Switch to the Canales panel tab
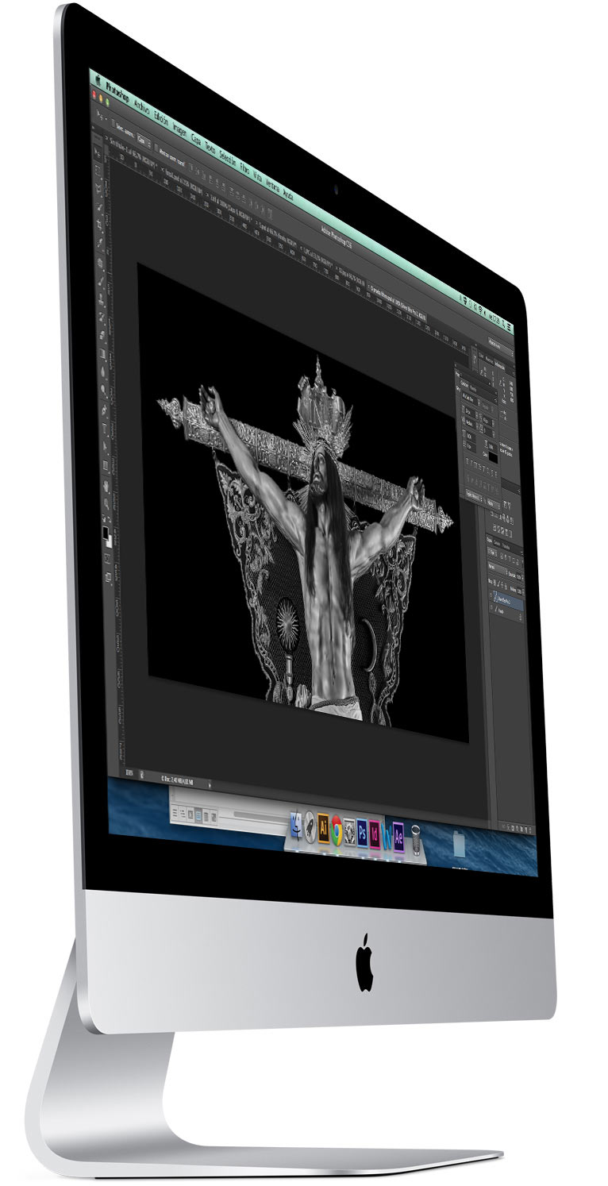Image resolution: width=608 pixels, height=1186 pixels. click(497, 542)
